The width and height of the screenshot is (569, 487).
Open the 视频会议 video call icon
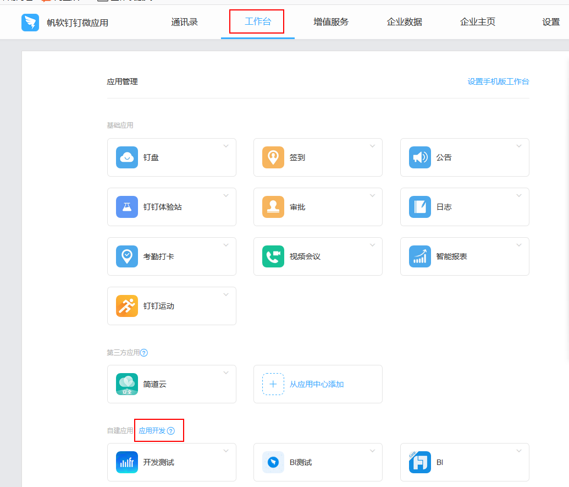273,256
